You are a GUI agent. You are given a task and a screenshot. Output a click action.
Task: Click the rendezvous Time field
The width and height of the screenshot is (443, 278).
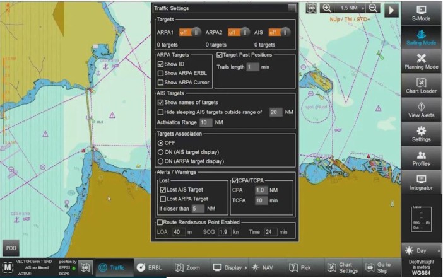click(270, 232)
